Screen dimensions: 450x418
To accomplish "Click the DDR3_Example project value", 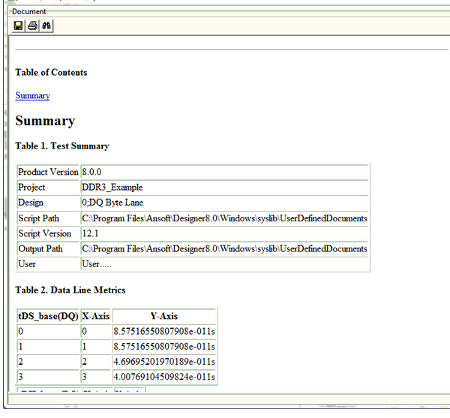I will (112, 188).
